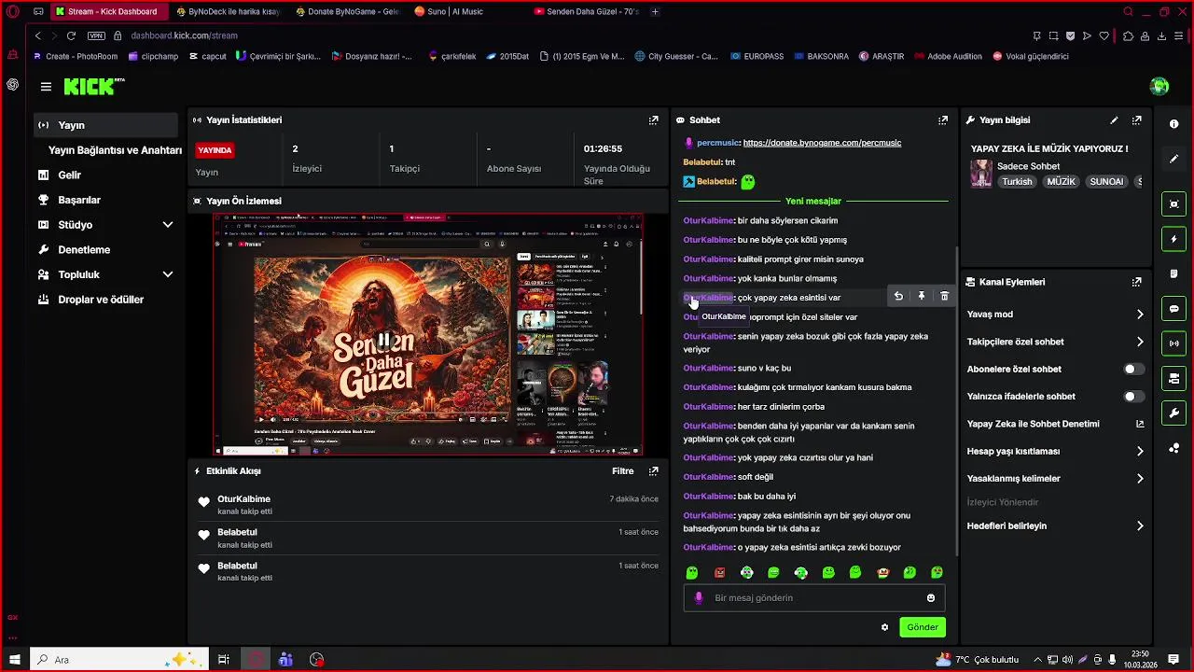
Task: Click the browser address bar URL
Action: point(185,35)
